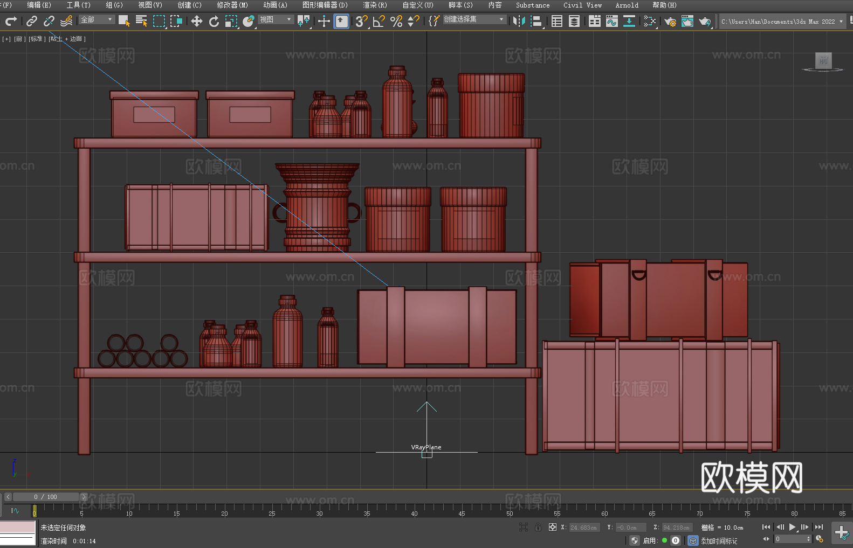This screenshot has width=853, height=548.
Task: Click the [粘土 + 边面] display label
Action: point(67,39)
